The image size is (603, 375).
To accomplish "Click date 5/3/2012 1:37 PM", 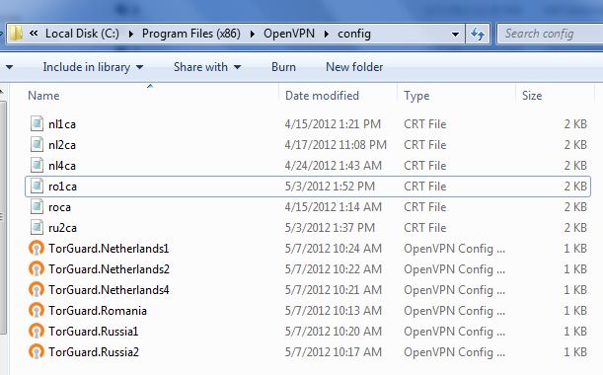I will [330, 228].
